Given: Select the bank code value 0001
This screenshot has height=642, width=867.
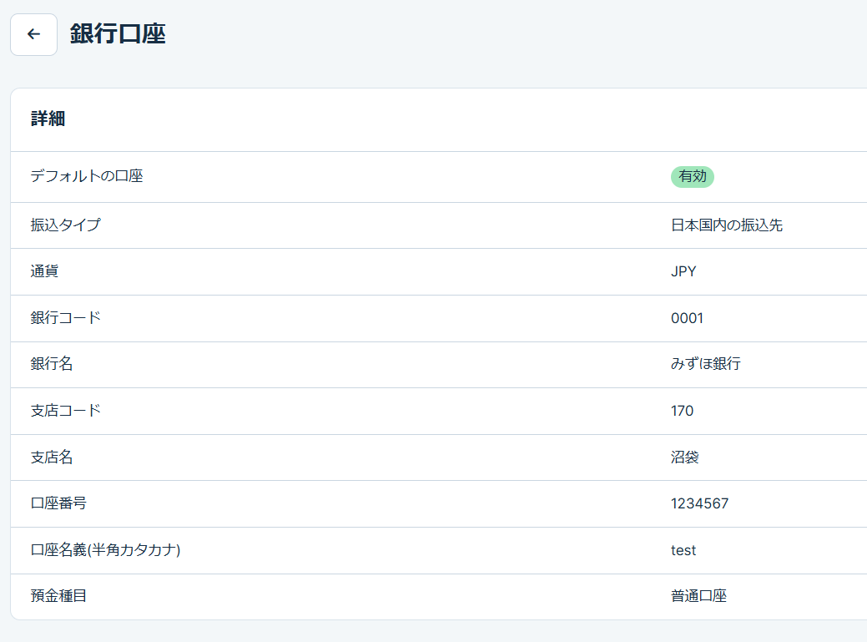Looking at the screenshot, I should [x=687, y=318].
